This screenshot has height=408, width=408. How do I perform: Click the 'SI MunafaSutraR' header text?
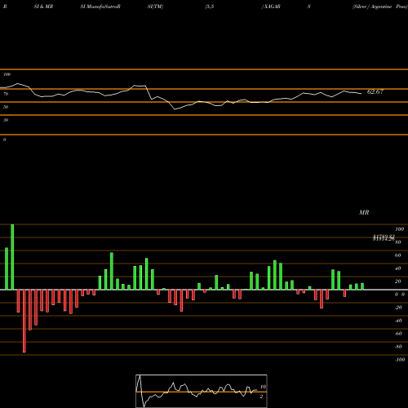click(x=100, y=7)
